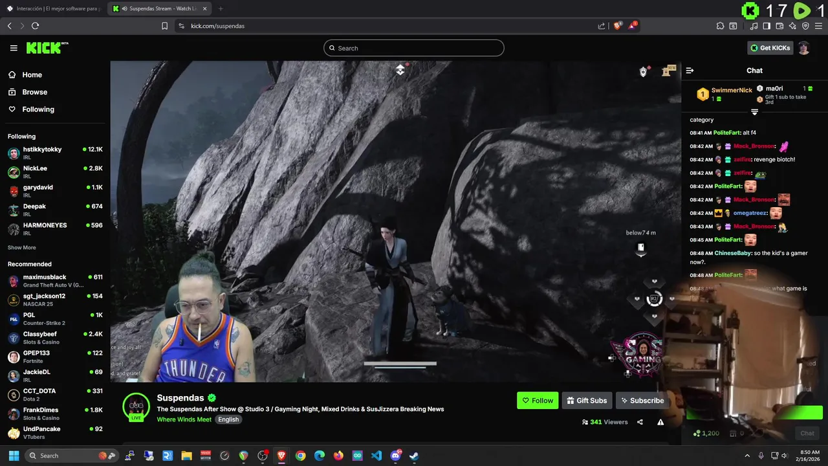
Task: Share the stream via share icon
Action: pos(640,422)
